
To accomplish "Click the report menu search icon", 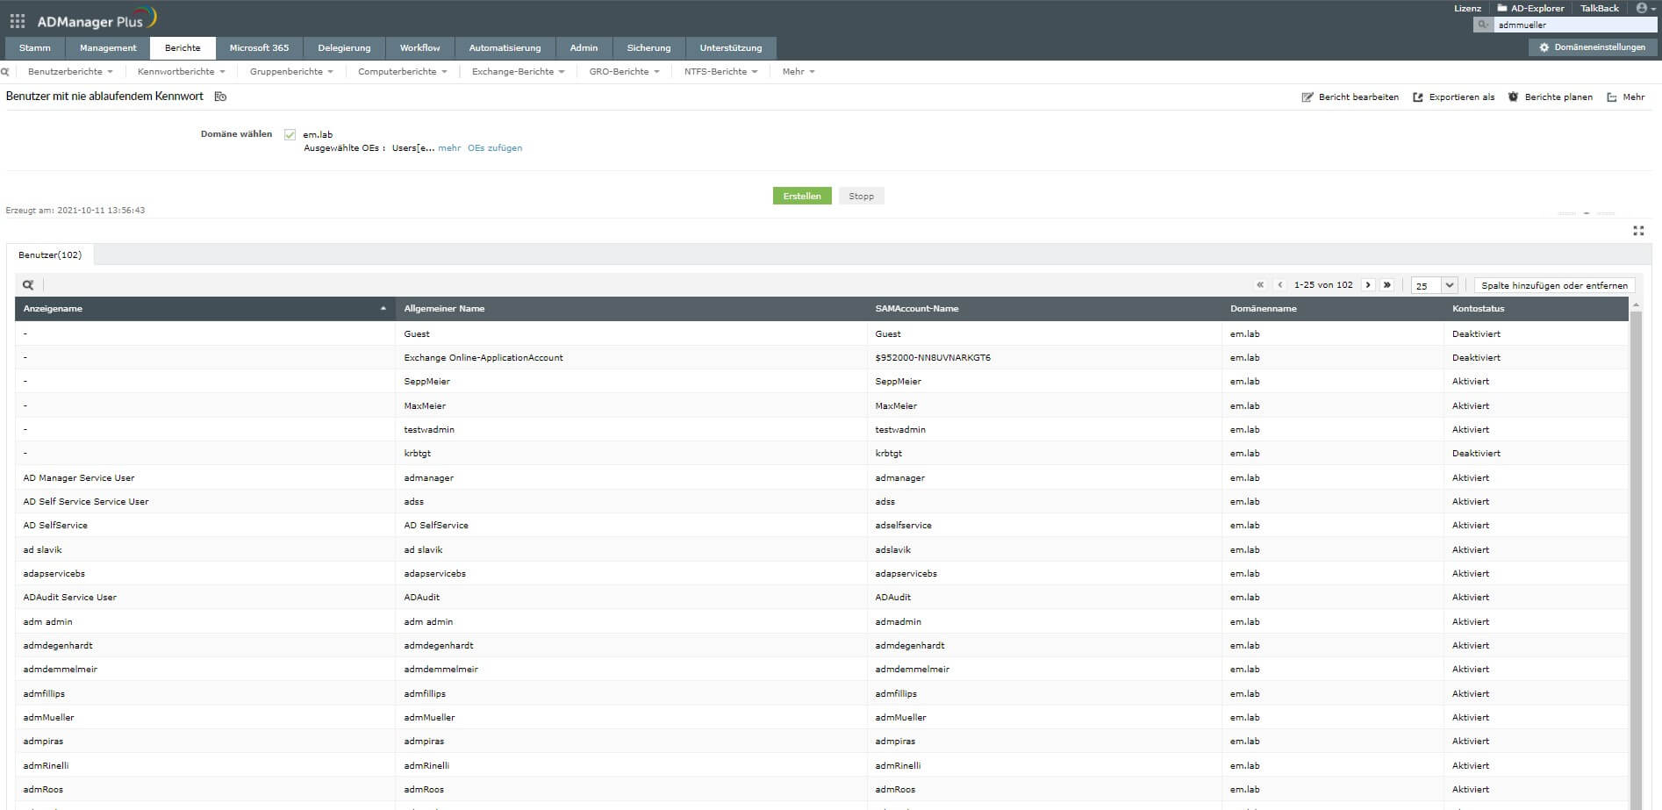I will (x=5, y=72).
